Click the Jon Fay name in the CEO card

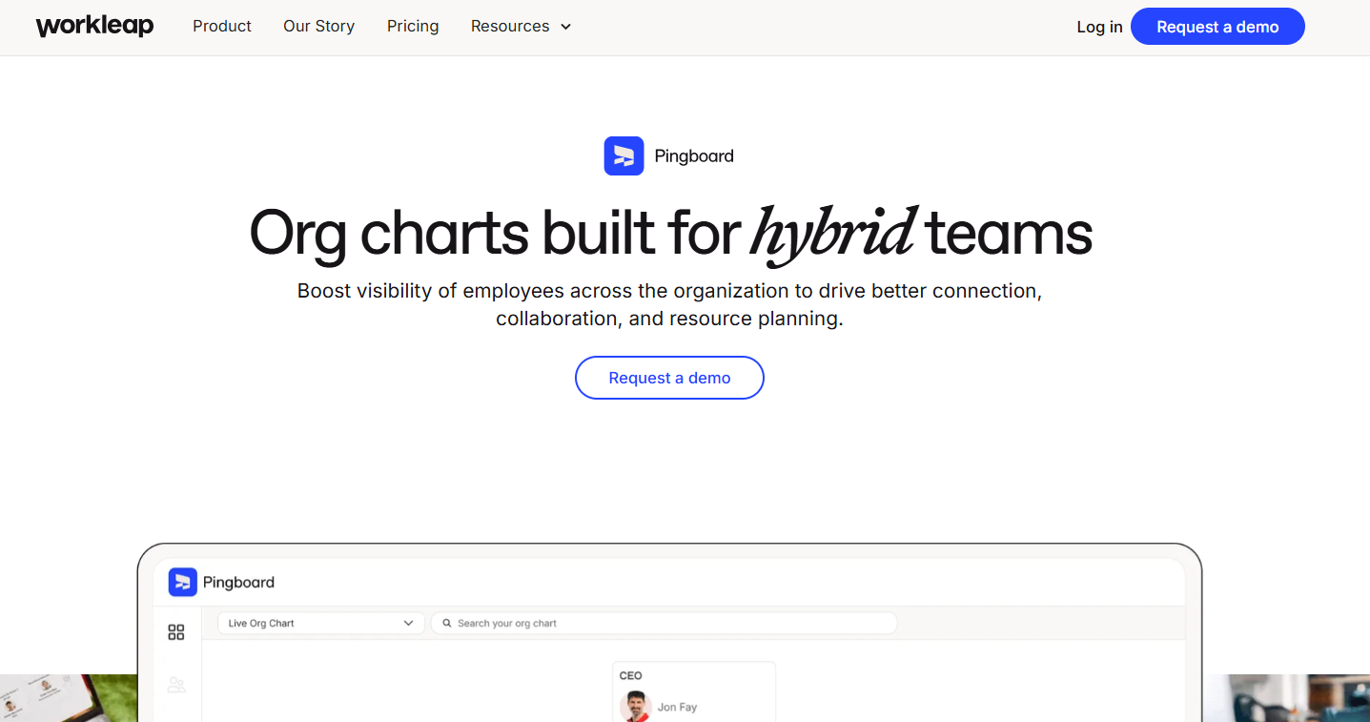point(677,708)
